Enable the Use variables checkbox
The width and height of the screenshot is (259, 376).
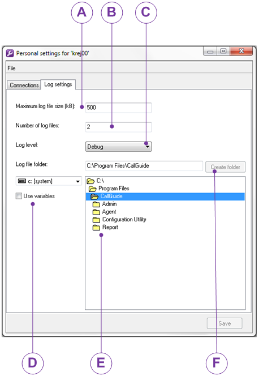[x=19, y=196]
